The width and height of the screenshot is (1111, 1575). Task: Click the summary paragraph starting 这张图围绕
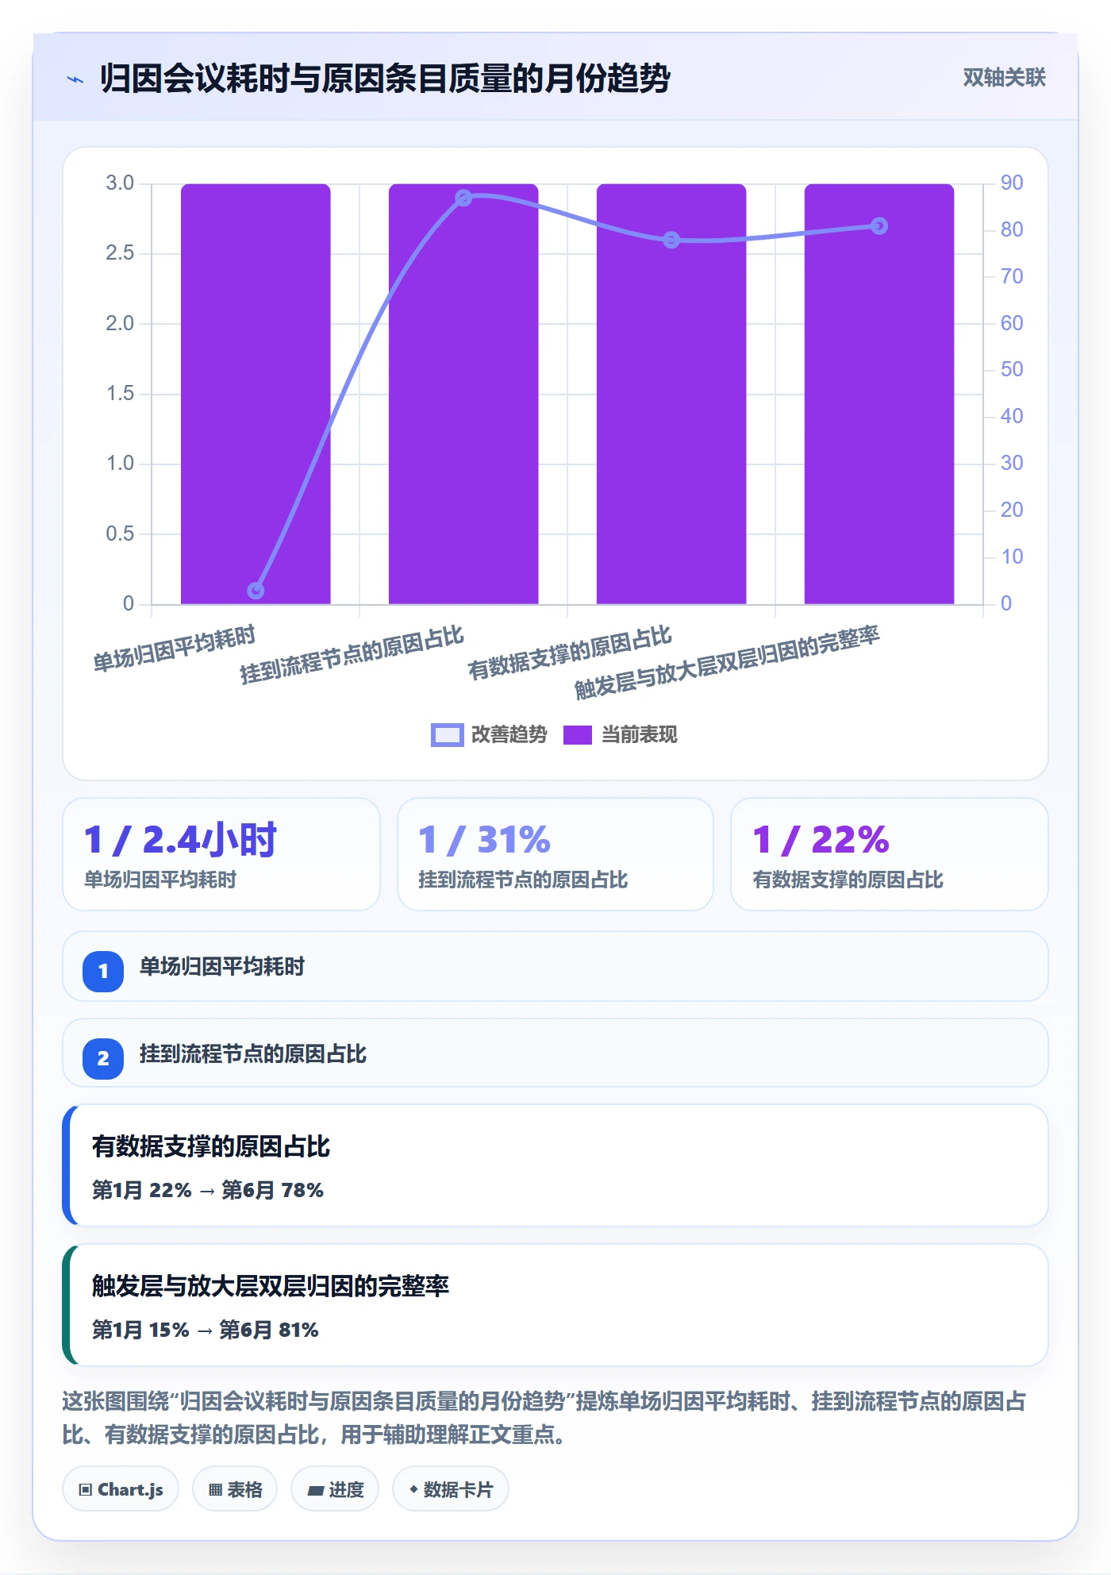point(544,1418)
